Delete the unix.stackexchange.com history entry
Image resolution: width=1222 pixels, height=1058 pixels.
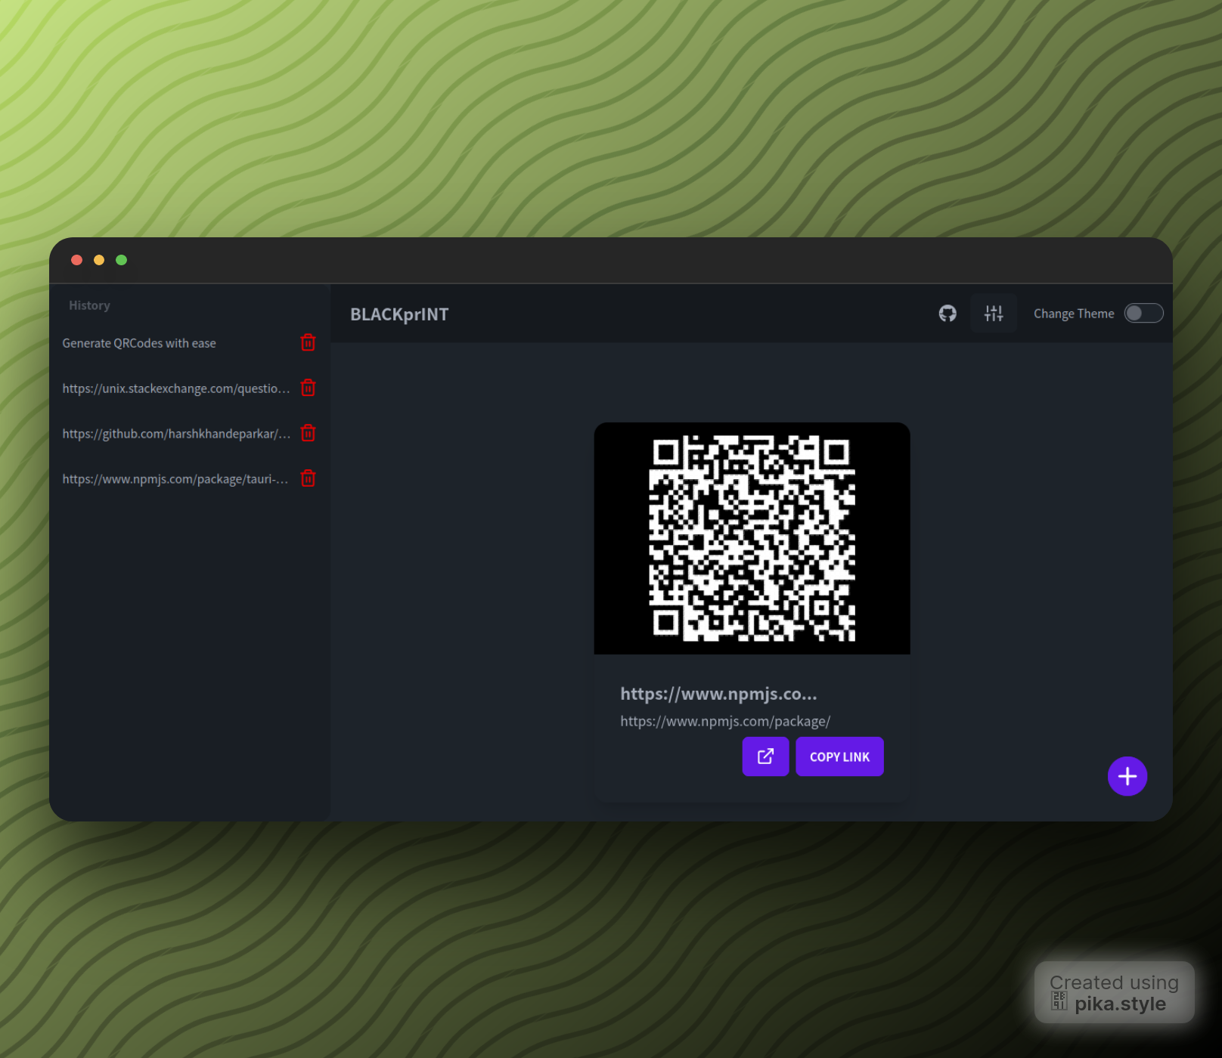coord(308,388)
